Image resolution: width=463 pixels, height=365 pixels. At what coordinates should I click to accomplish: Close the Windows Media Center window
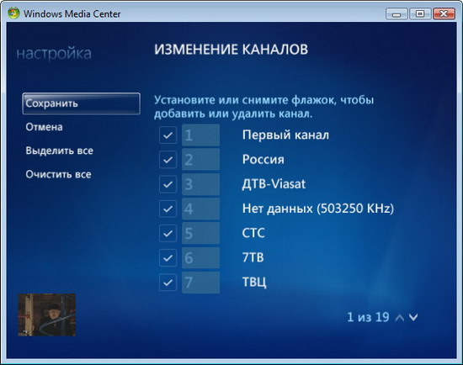(x=444, y=13)
